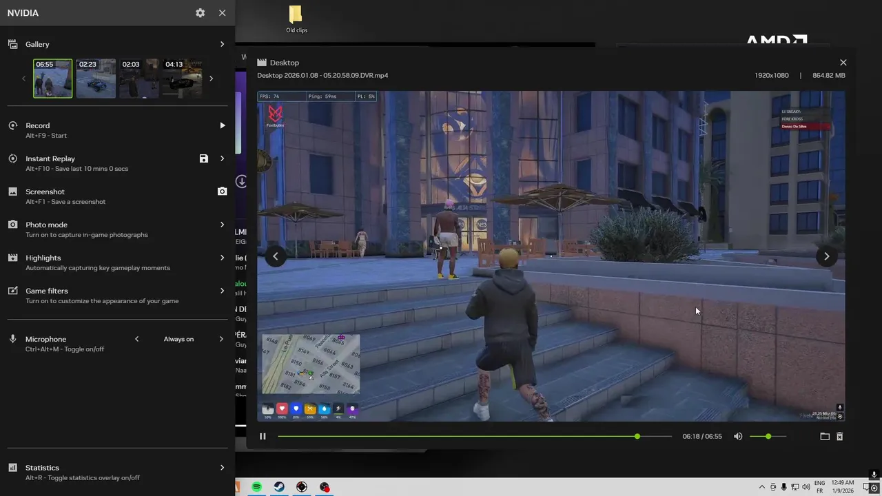The image size is (882, 496).
Task: Expand Instant Replay options chevron
Action: click(222, 158)
